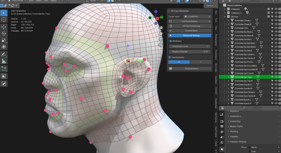Clear the model.004 target mesh field
The image size is (281, 153).
coord(209,16)
